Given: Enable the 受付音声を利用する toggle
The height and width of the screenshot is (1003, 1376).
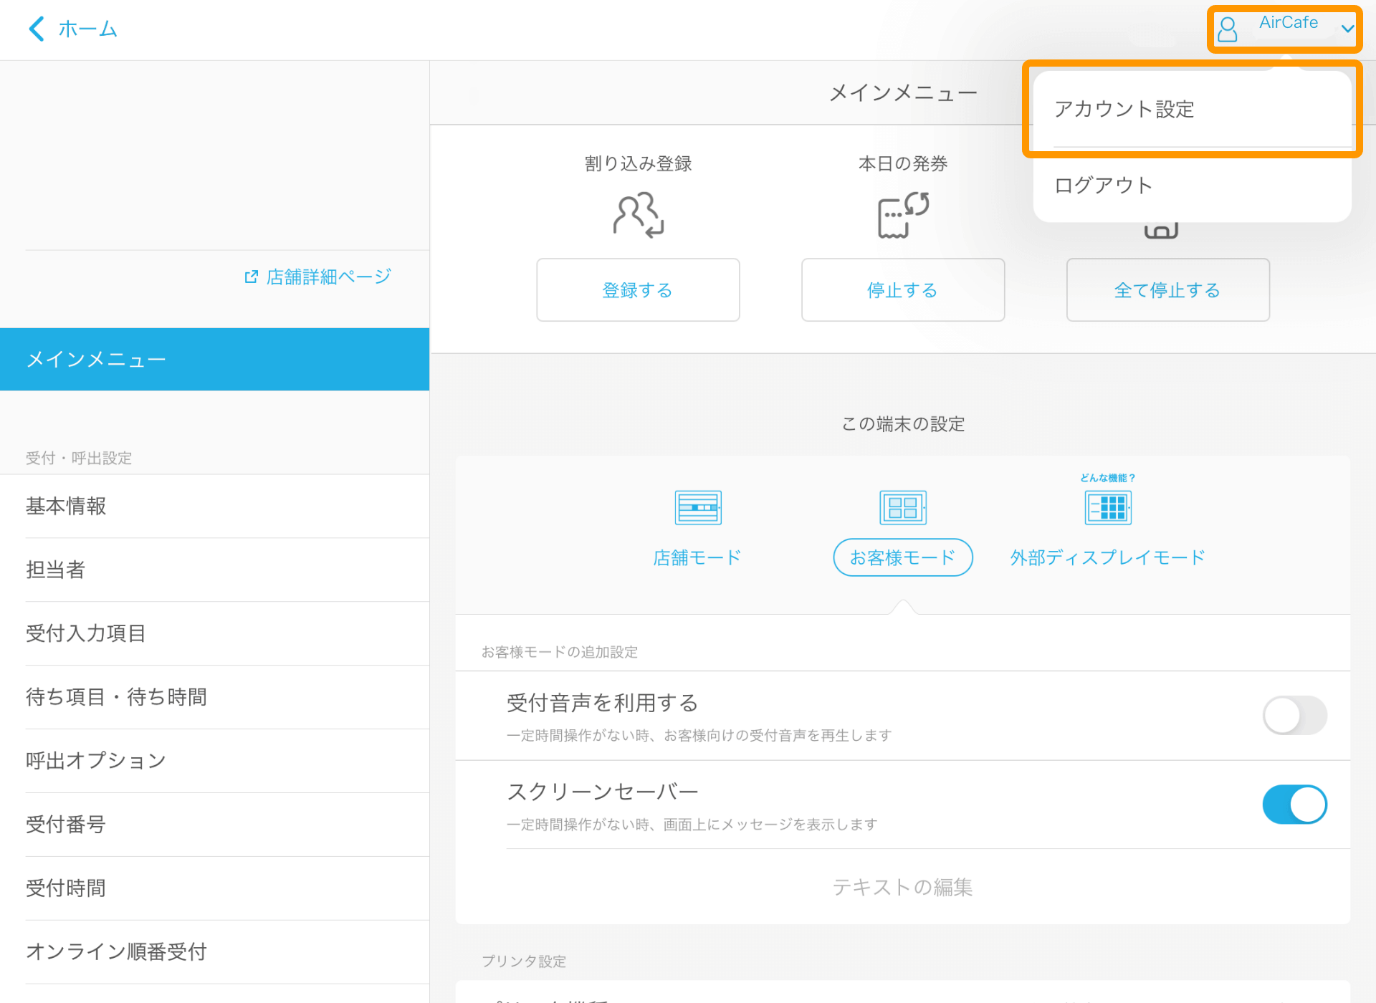Looking at the screenshot, I should (x=1294, y=715).
